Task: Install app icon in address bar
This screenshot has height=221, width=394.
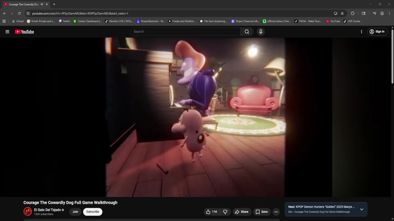Action: [336, 14]
